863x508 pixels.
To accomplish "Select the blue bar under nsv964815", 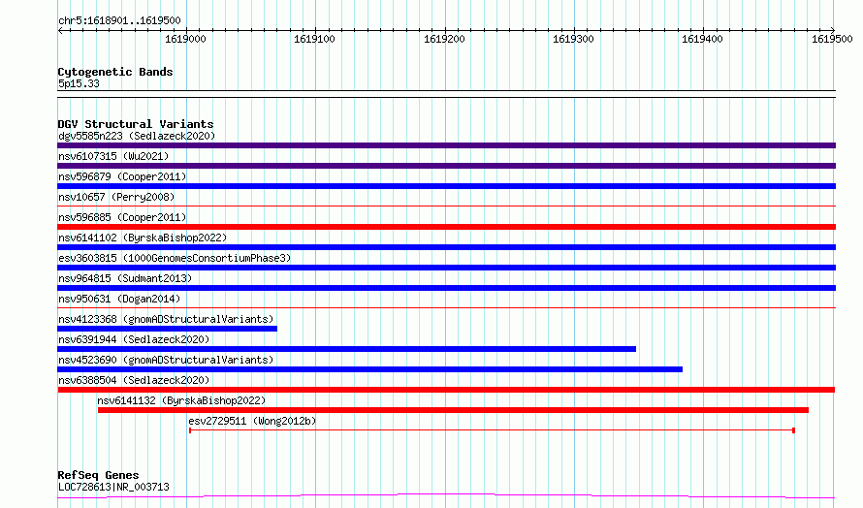I will [446, 288].
